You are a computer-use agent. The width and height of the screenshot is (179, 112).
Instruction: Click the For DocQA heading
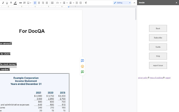coord(32,31)
